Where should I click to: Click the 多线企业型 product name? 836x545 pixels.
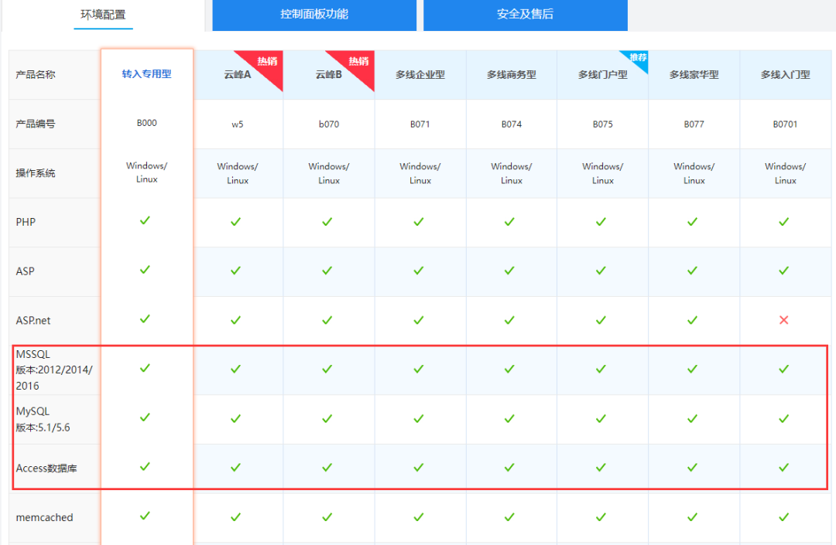pyautogui.click(x=420, y=75)
